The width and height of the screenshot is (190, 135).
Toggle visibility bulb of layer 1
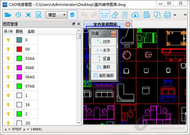tap(8, 95)
